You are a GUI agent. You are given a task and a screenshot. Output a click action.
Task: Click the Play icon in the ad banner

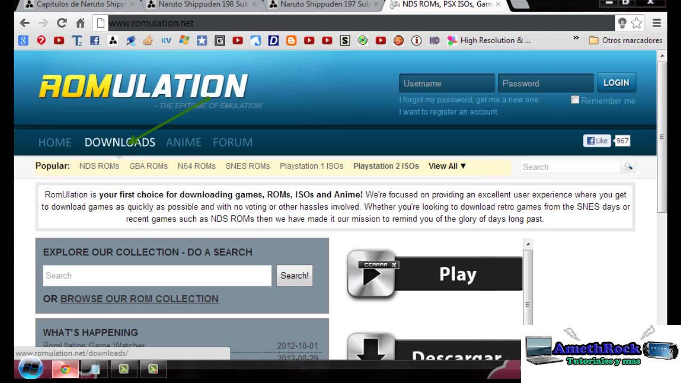(371, 274)
